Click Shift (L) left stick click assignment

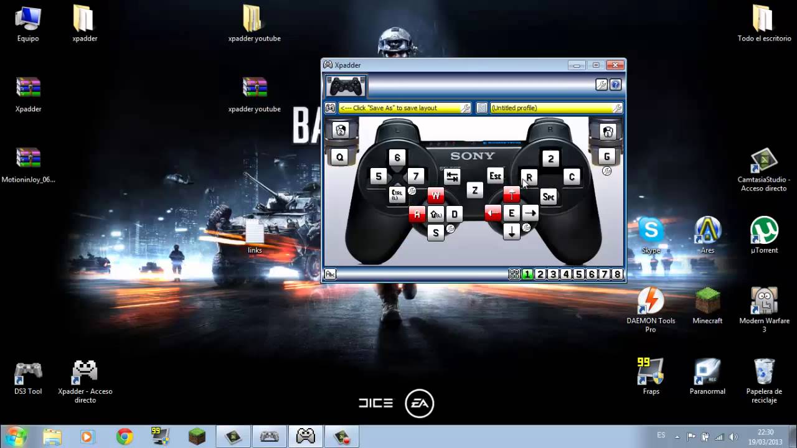click(436, 215)
